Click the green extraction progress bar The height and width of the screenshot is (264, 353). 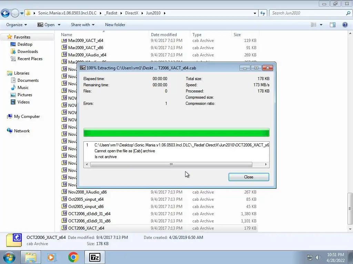tap(176, 132)
